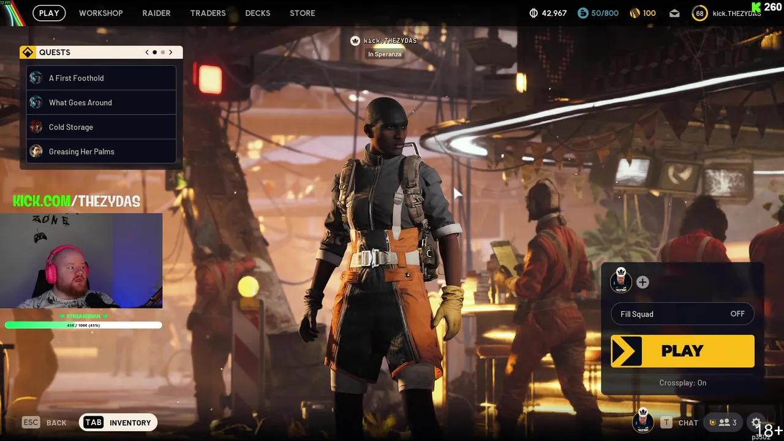This screenshot has width=784, height=441.
Task: Open the settings gear icon
Action: (756, 423)
